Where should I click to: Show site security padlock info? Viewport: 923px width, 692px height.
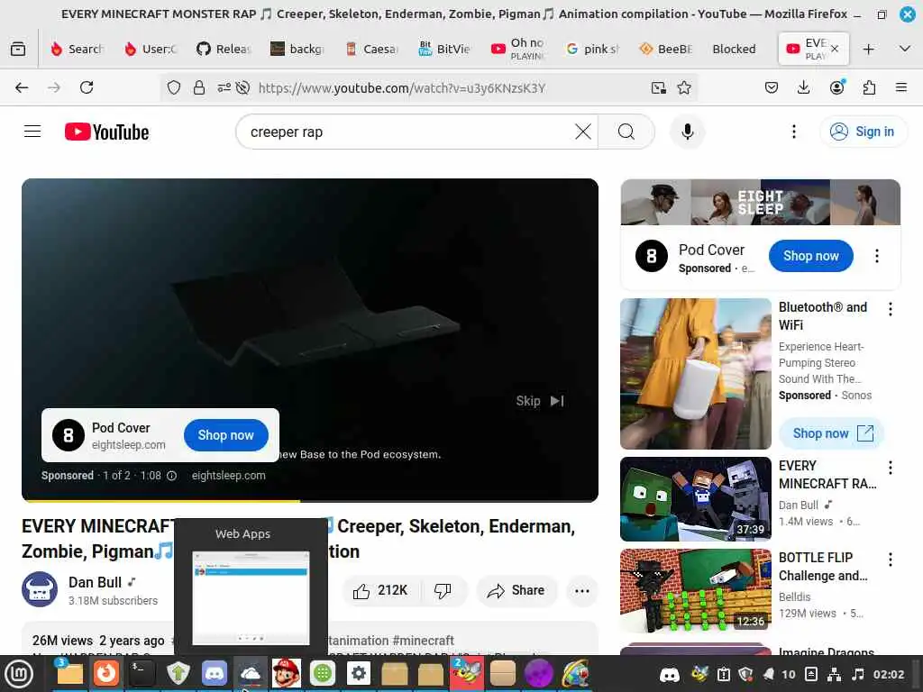199,87
